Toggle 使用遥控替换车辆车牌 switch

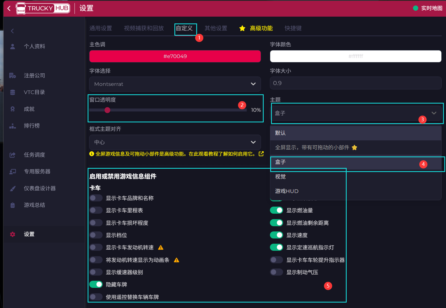coord(96,297)
